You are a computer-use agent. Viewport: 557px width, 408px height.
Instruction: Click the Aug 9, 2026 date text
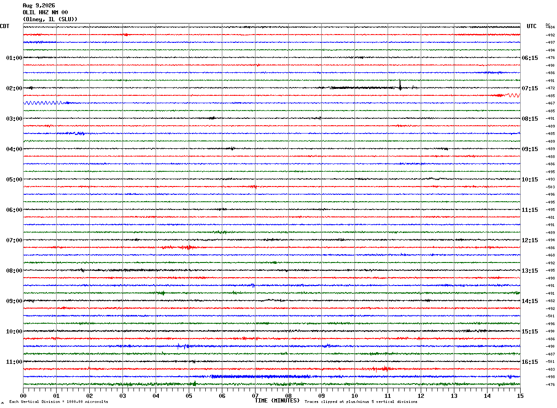(39, 6)
